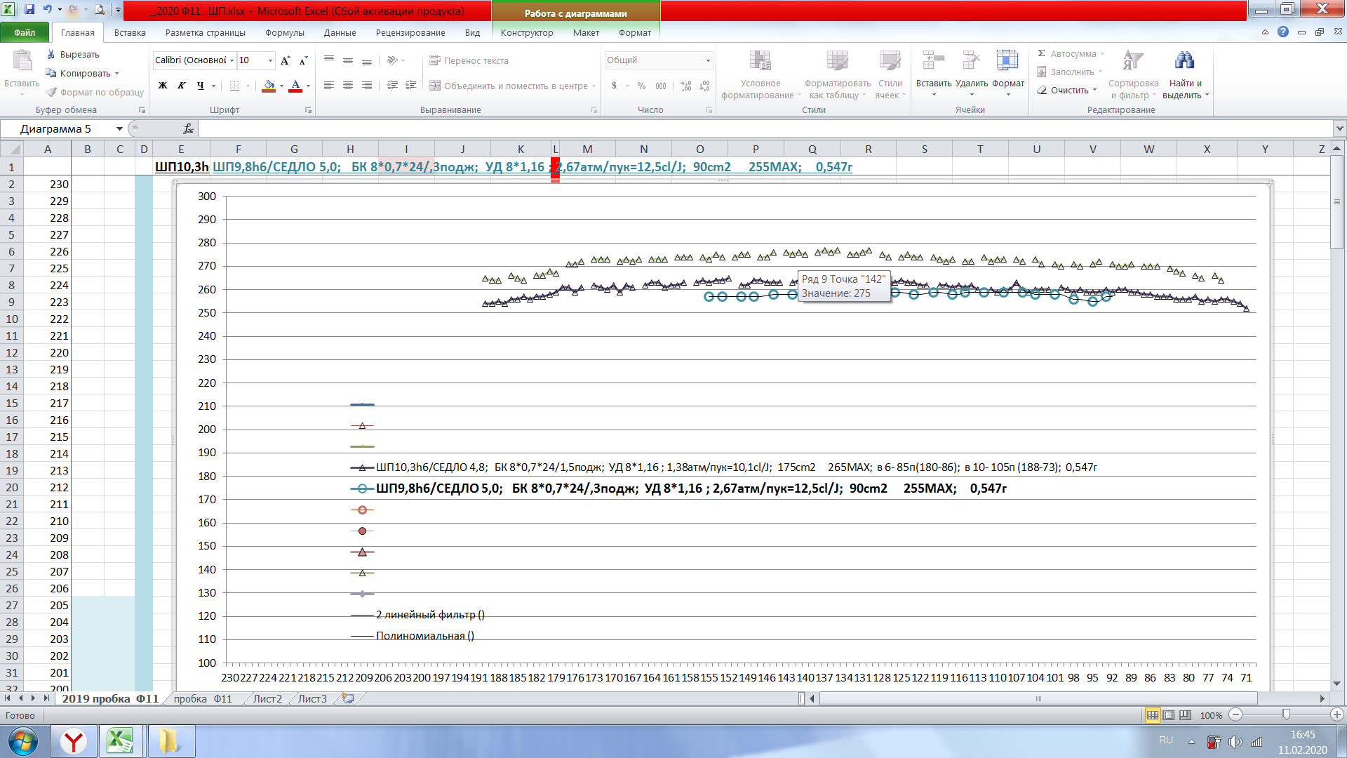
Task: Click the decrease indent icon
Action: point(392,86)
